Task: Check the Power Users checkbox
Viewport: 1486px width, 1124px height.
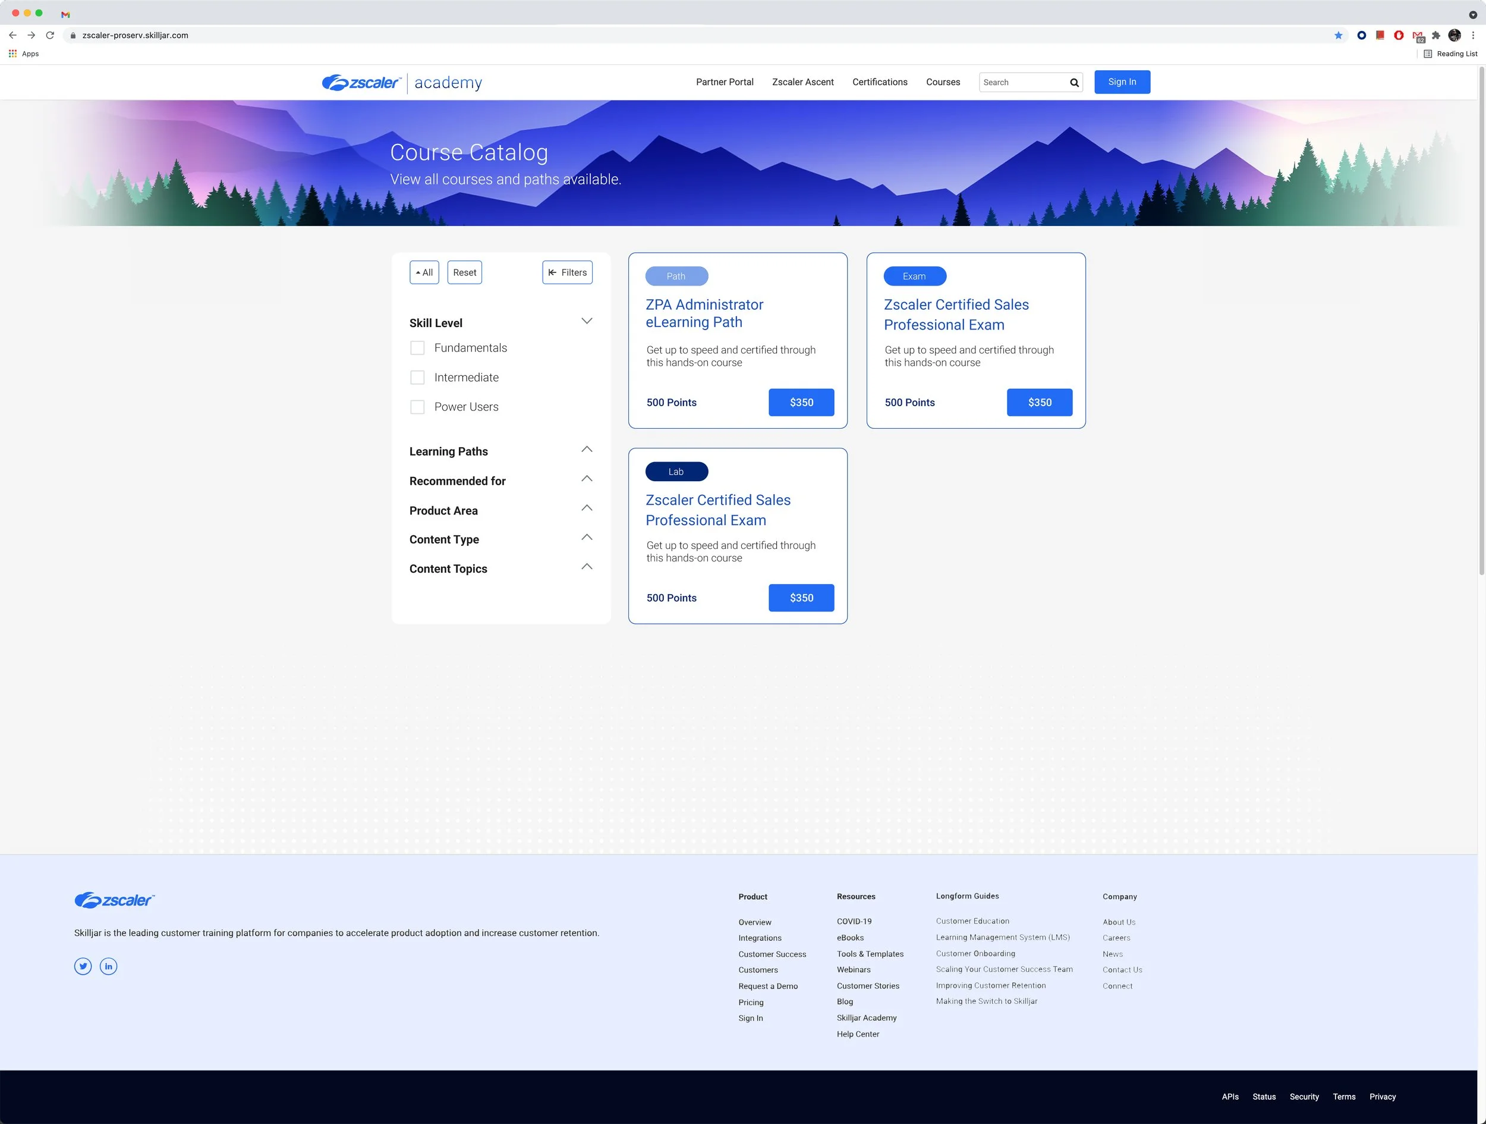Action: tap(417, 407)
